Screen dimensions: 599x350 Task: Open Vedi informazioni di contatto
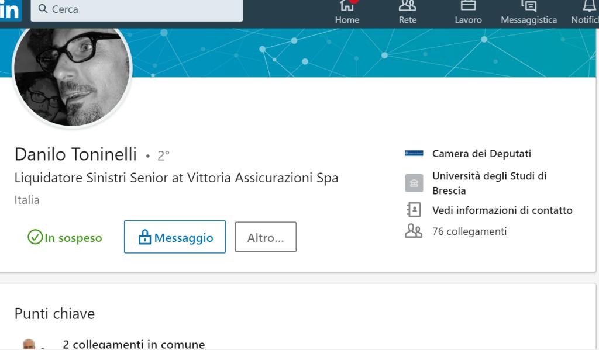point(502,210)
